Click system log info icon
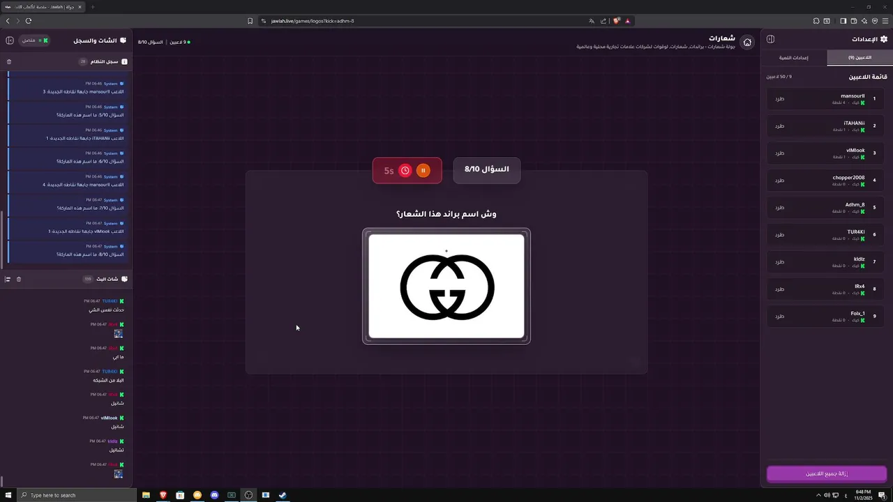The width and height of the screenshot is (893, 502). point(124,61)
